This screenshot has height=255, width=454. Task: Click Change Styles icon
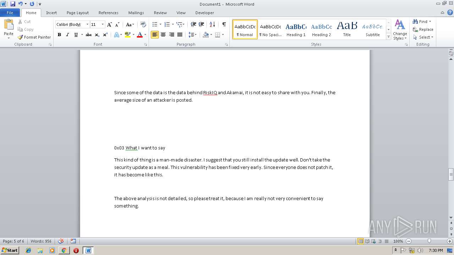(x=400, y=30)
